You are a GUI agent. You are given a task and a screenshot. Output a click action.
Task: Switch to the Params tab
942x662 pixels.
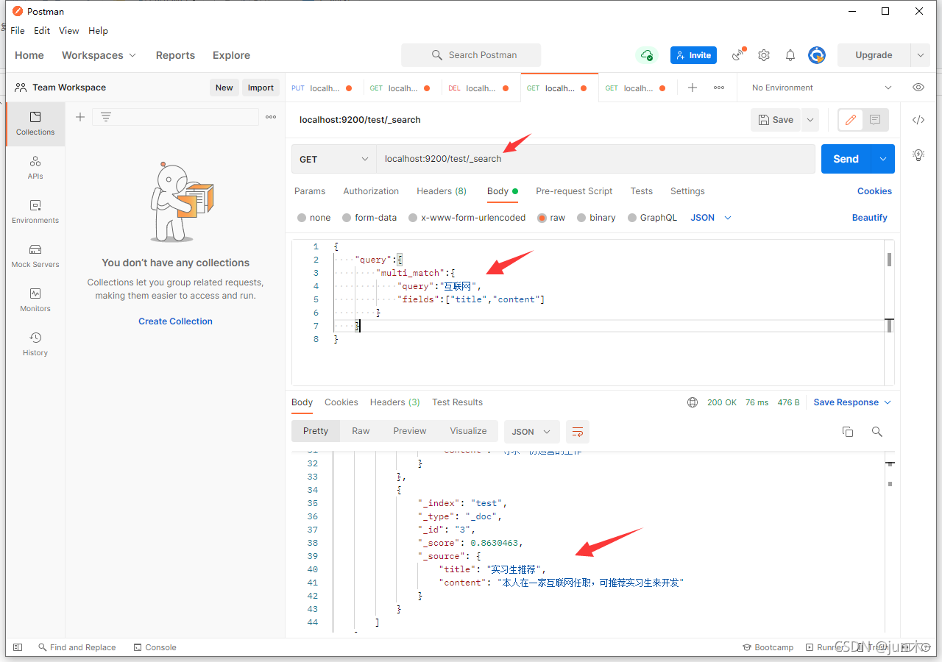tap(310, 191)
